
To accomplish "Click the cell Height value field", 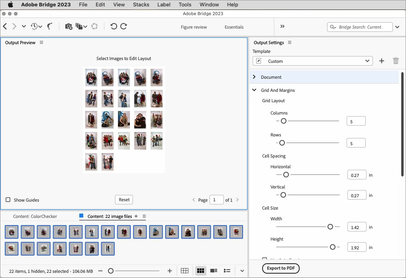I will coord(357,247).
